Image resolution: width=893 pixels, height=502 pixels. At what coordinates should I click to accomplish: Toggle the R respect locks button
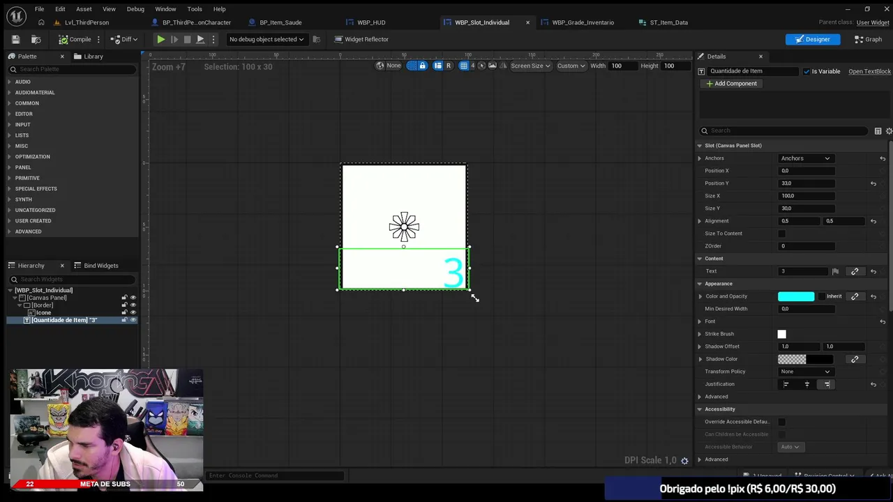pos(448,66)
